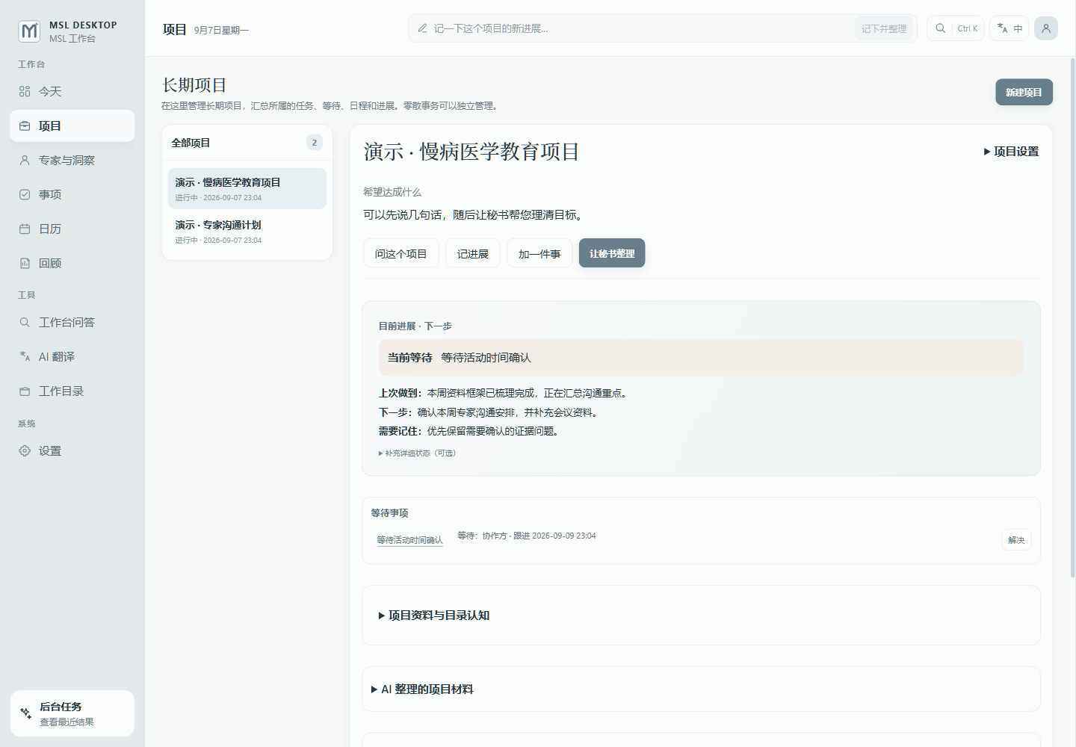Go to the 事项 page
The height and width of the screenshot is (747, 1076).
72,194
